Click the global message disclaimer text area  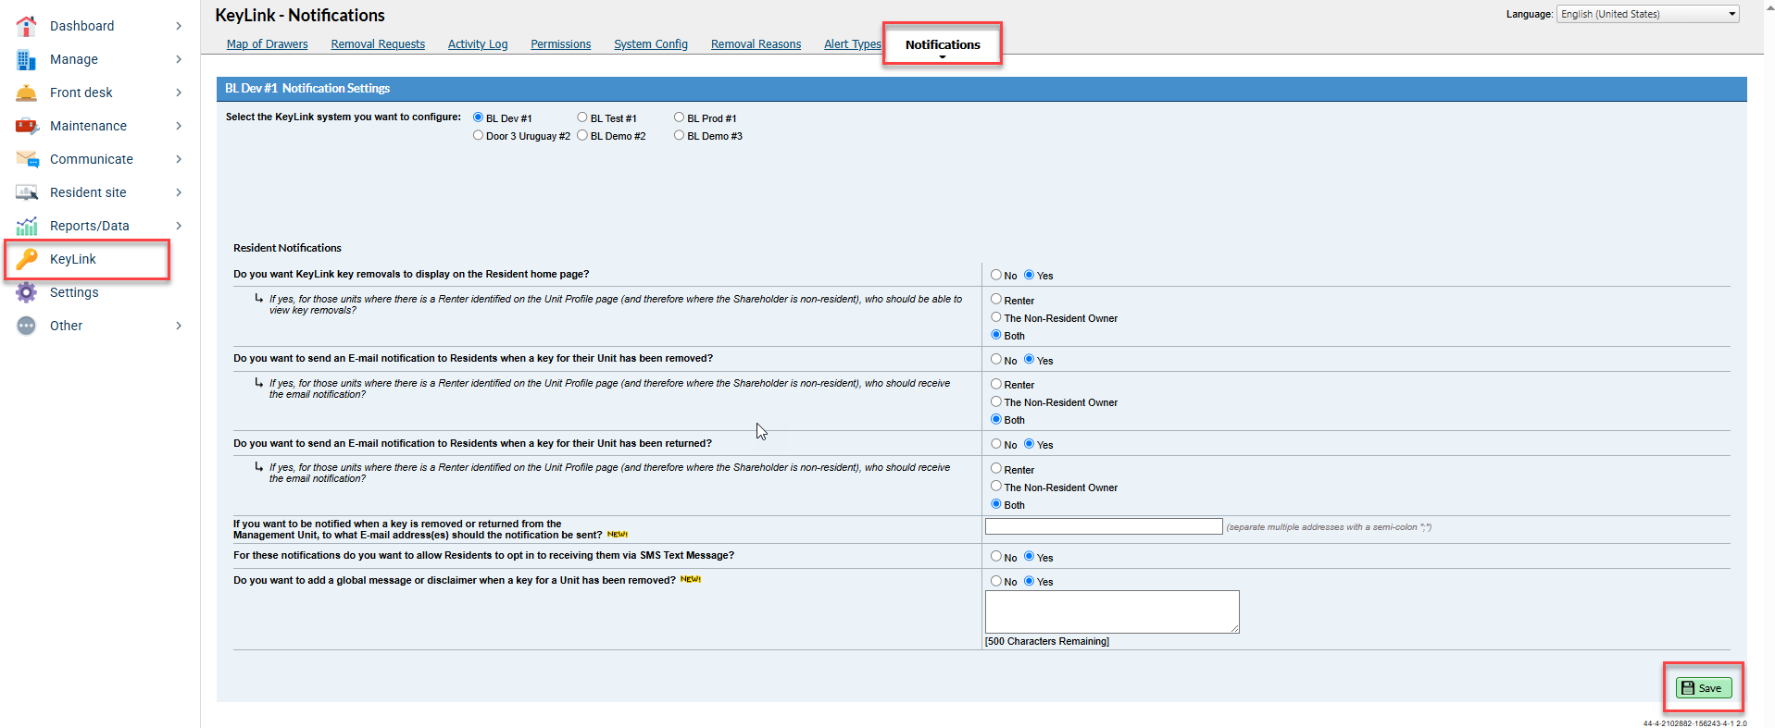[1112, 611]
